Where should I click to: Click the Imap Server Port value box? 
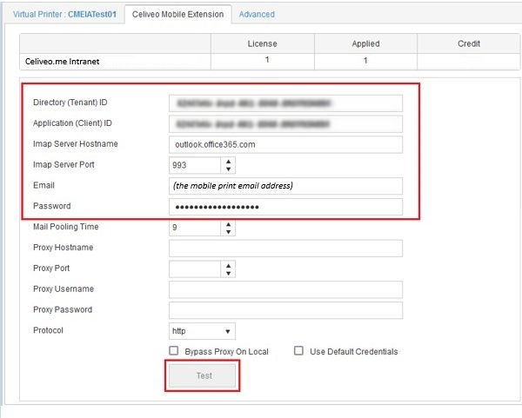(195, 165)
